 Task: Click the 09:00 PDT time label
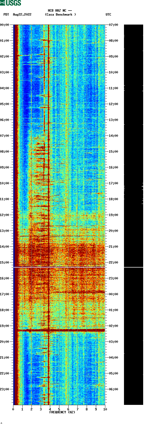pyautogui.click(x=5, y=167)
